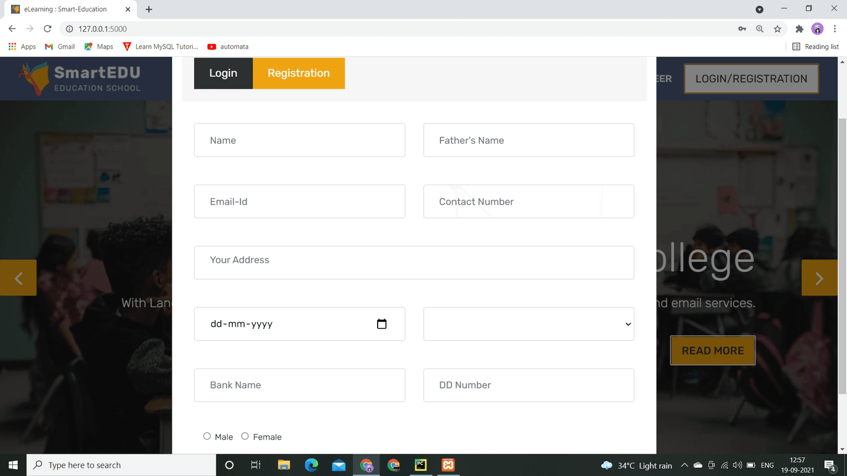The image size is (847, 476).
Task: Open the Windows Start menu
Action: (13, 465)
